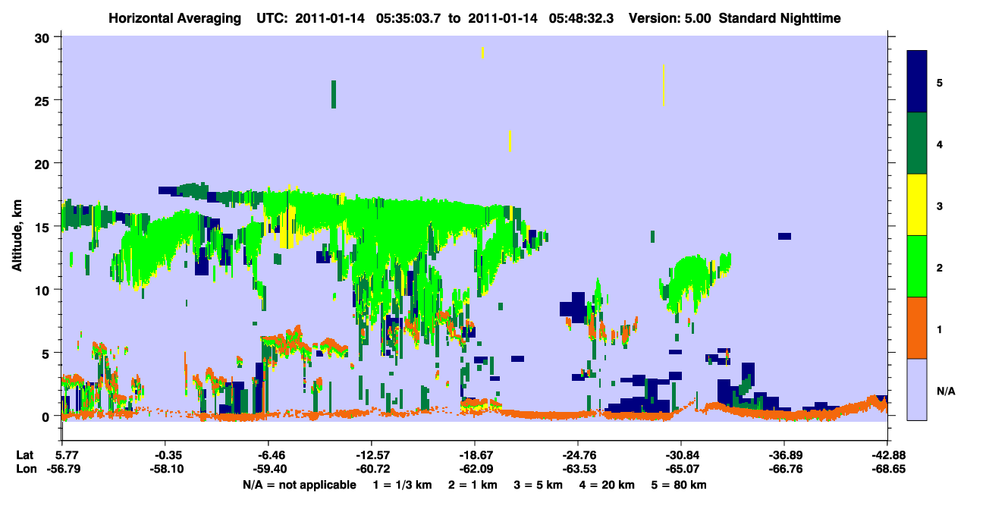This screenshot has width=986, height=506.
Task: Click the colorbar label '5'
Action: coord(940,82)
